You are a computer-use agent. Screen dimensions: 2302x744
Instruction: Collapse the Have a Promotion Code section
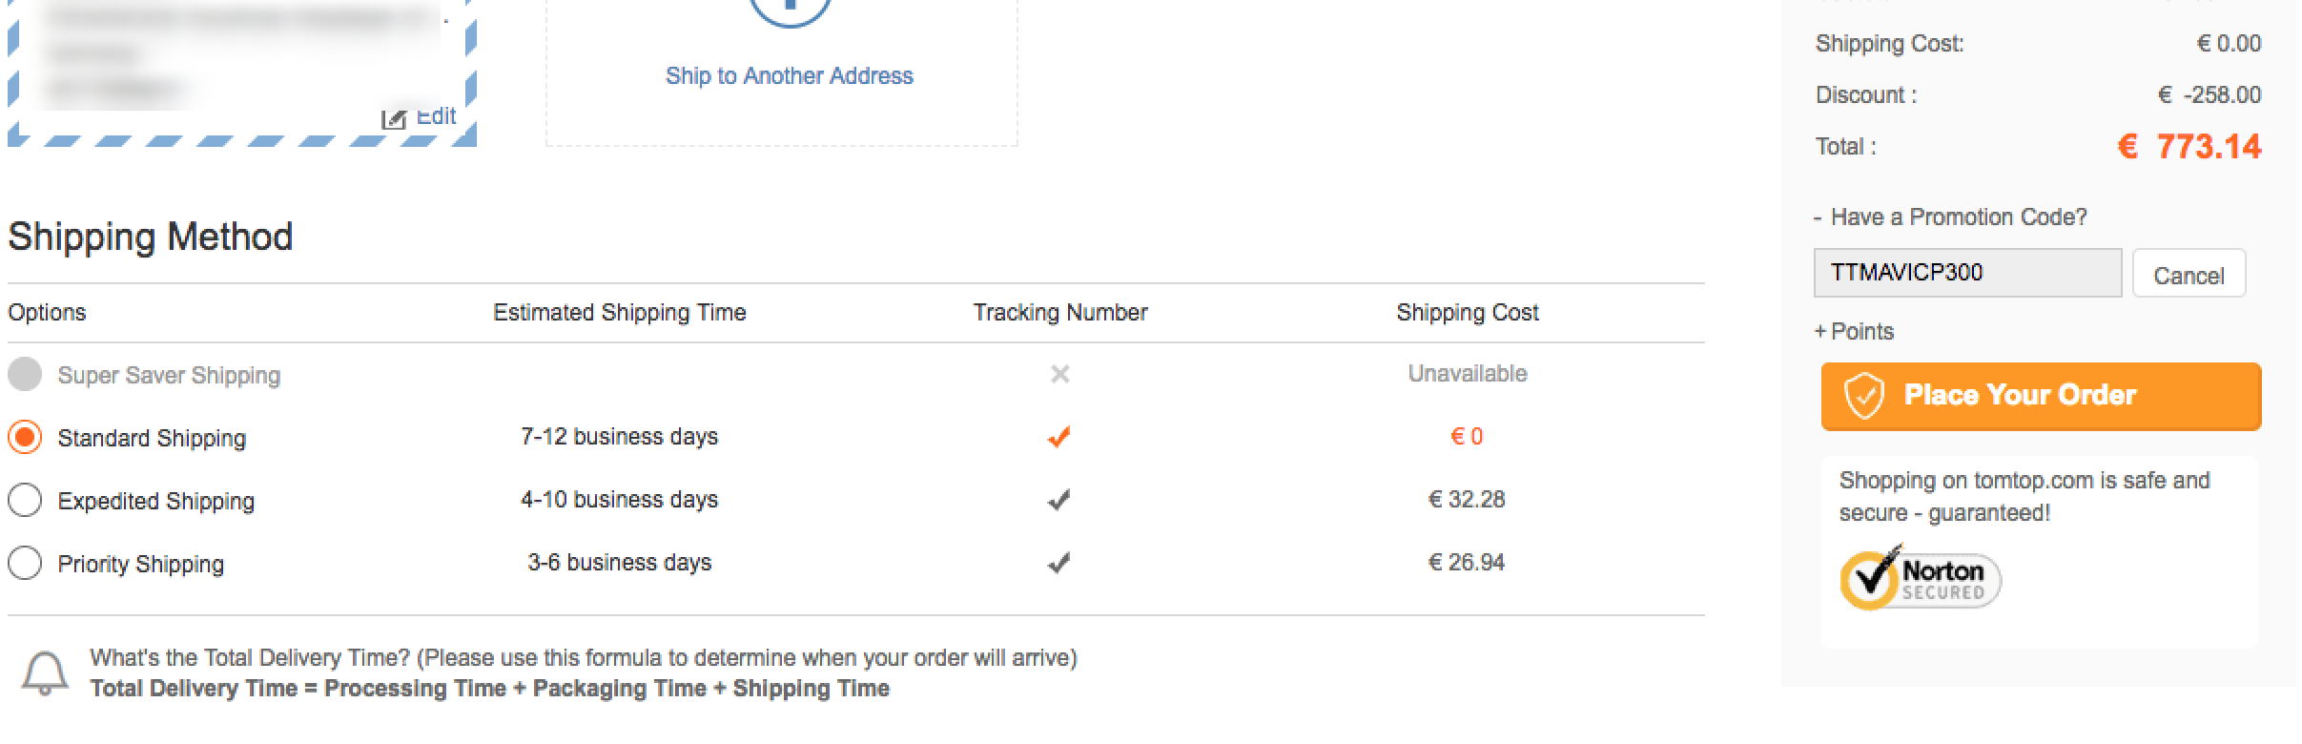[x=1950, y=217]
